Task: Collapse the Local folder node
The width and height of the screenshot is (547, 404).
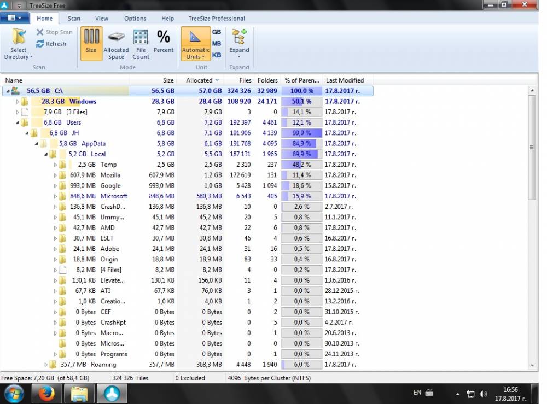Action: 46,154
